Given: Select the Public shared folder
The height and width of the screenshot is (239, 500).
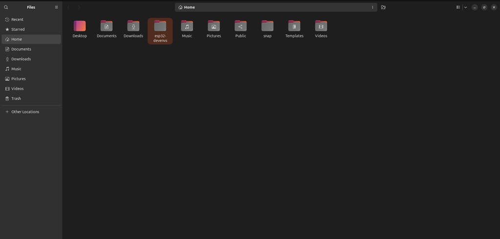Looking at the screenshot, I should tap(240, 29).
